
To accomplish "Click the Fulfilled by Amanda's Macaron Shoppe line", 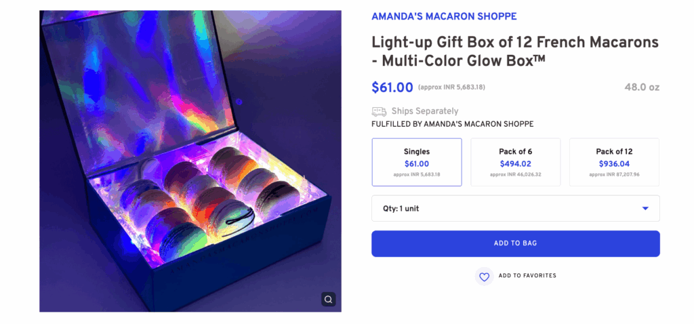I will pyautogui.click(x=452, y=124).
